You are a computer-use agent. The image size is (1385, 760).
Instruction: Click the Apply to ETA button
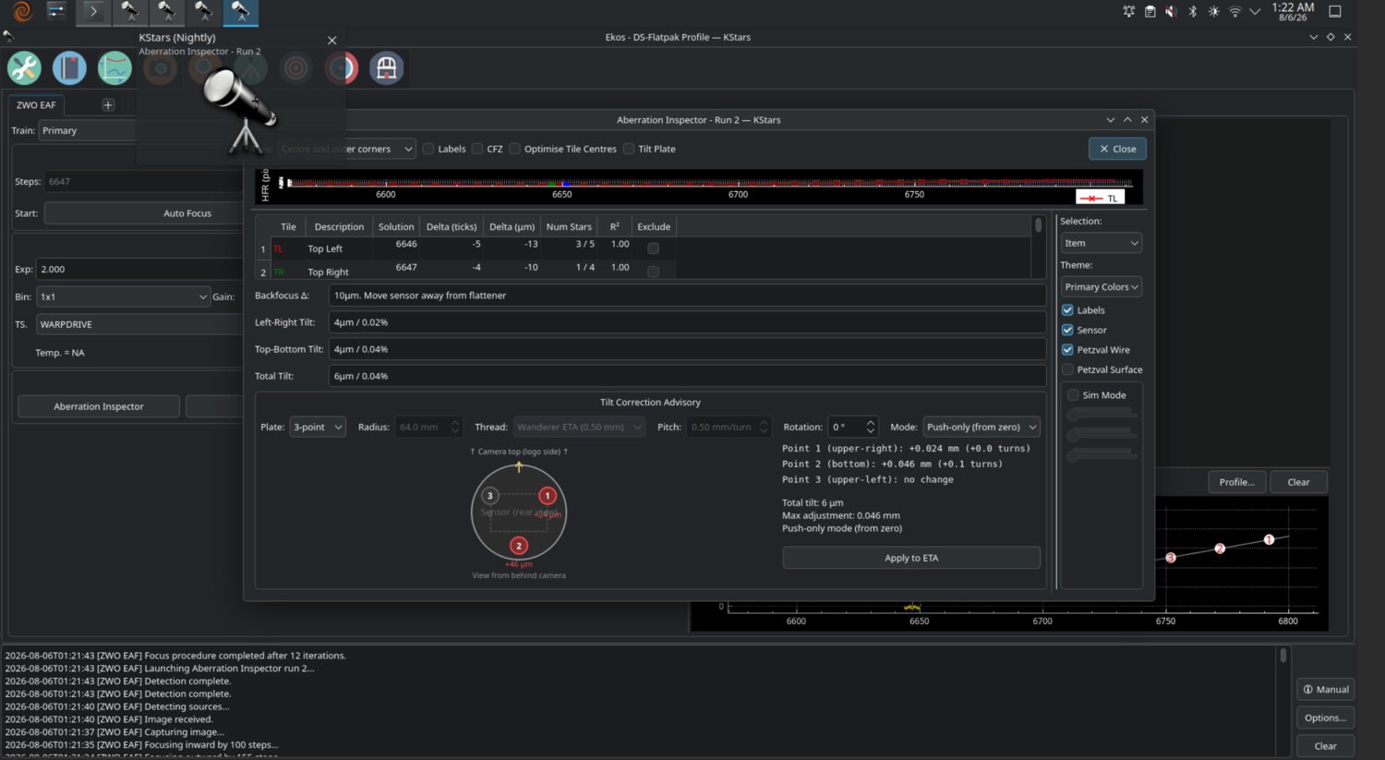pyautogui.click(x=911, y=558)
